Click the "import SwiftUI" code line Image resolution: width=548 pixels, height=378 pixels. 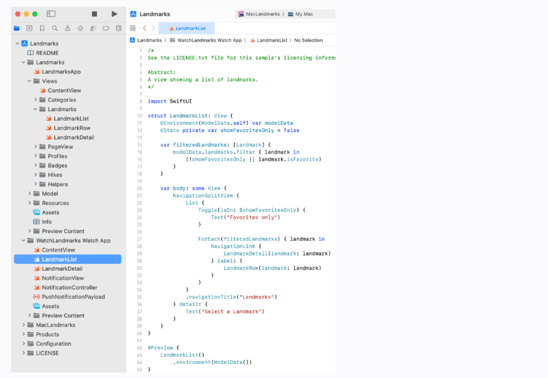click(169, 101)
